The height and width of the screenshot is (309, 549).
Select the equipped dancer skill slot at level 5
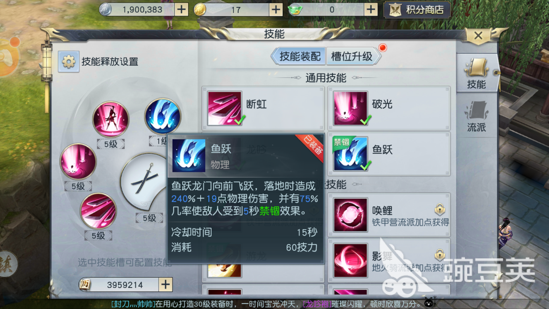pos(111,119)
